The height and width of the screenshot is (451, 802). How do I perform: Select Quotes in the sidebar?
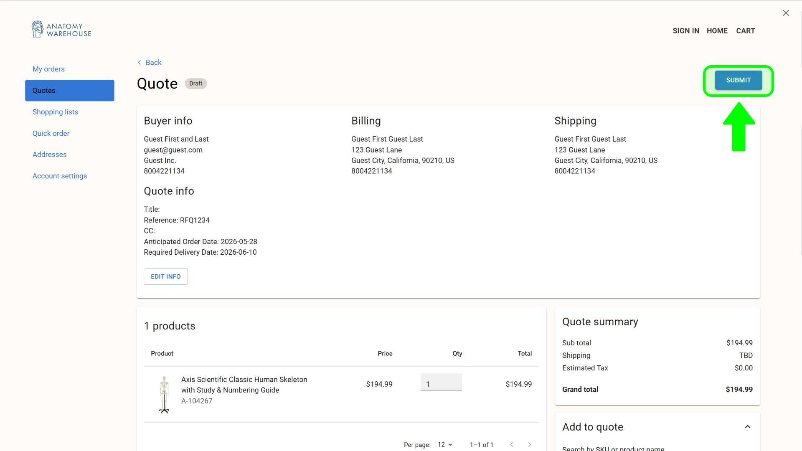tap(70, 91)
